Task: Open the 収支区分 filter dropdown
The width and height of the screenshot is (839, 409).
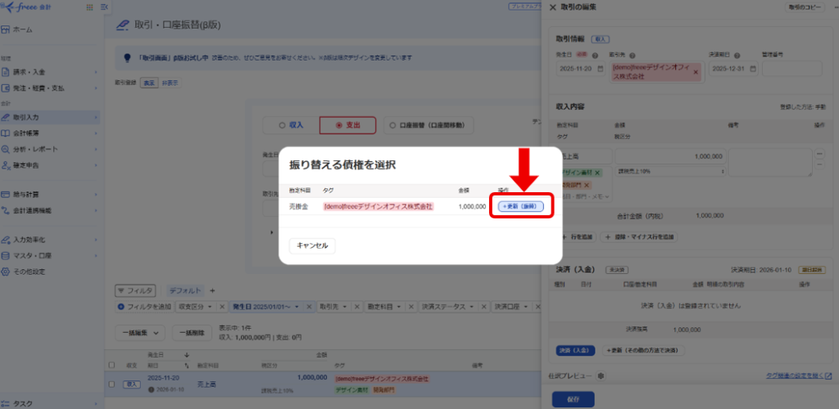Action: click(196, 307)
